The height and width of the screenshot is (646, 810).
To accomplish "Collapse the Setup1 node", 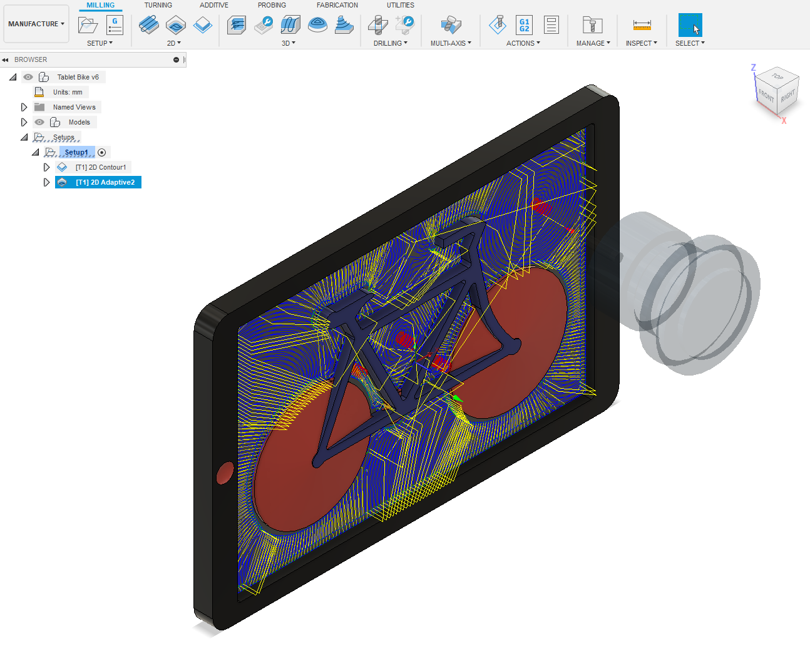I will tap(35, 152).
